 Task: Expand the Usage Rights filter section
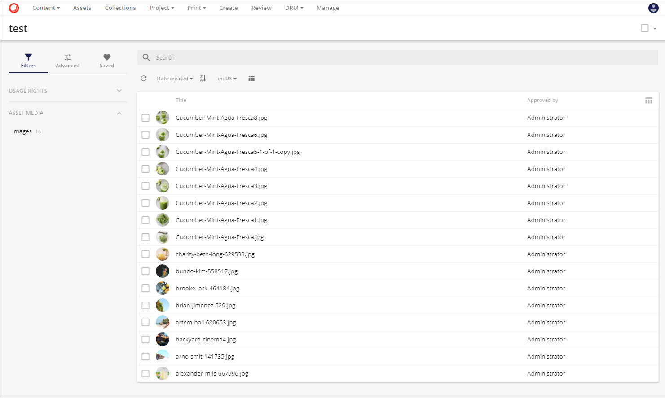(119, 91)
